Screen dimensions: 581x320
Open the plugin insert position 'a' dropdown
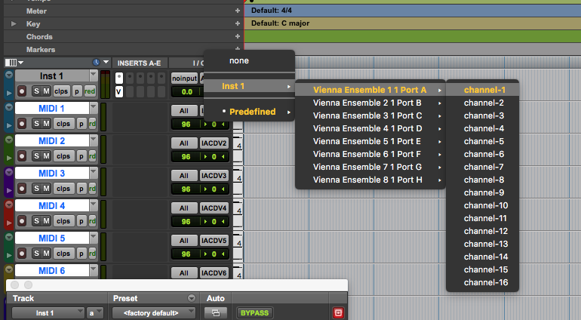(x=95, y=313)
